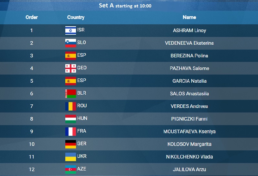Image resolution: width=258 pixels, height=176 pixels.
Task: Select the name GARCIA Natalia
Action: tap(189, 81)
